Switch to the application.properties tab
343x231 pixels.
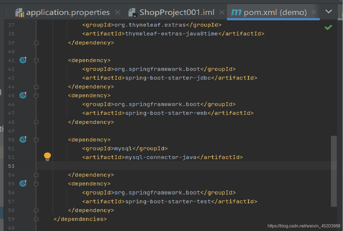pyautogui.click(x=68, y=12)
